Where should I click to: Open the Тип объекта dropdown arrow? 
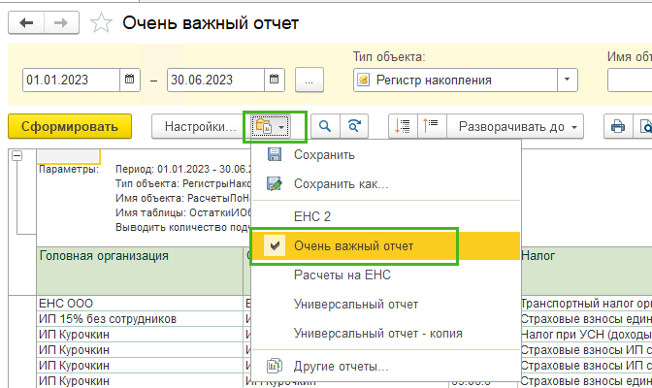(568, 80)
